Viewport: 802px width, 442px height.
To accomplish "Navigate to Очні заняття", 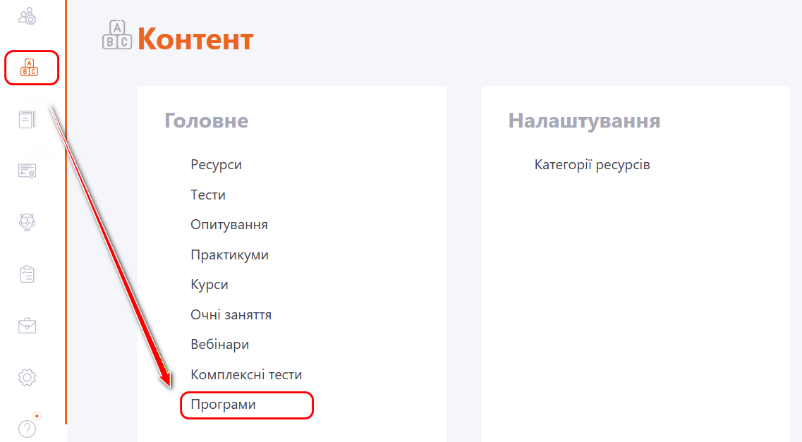I will click(x=231, y=315).
